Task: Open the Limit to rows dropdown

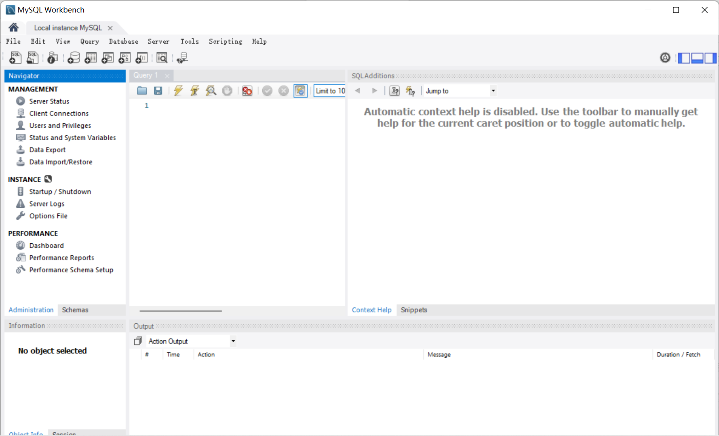Action: pyautogui.click(x=330, y=91)
